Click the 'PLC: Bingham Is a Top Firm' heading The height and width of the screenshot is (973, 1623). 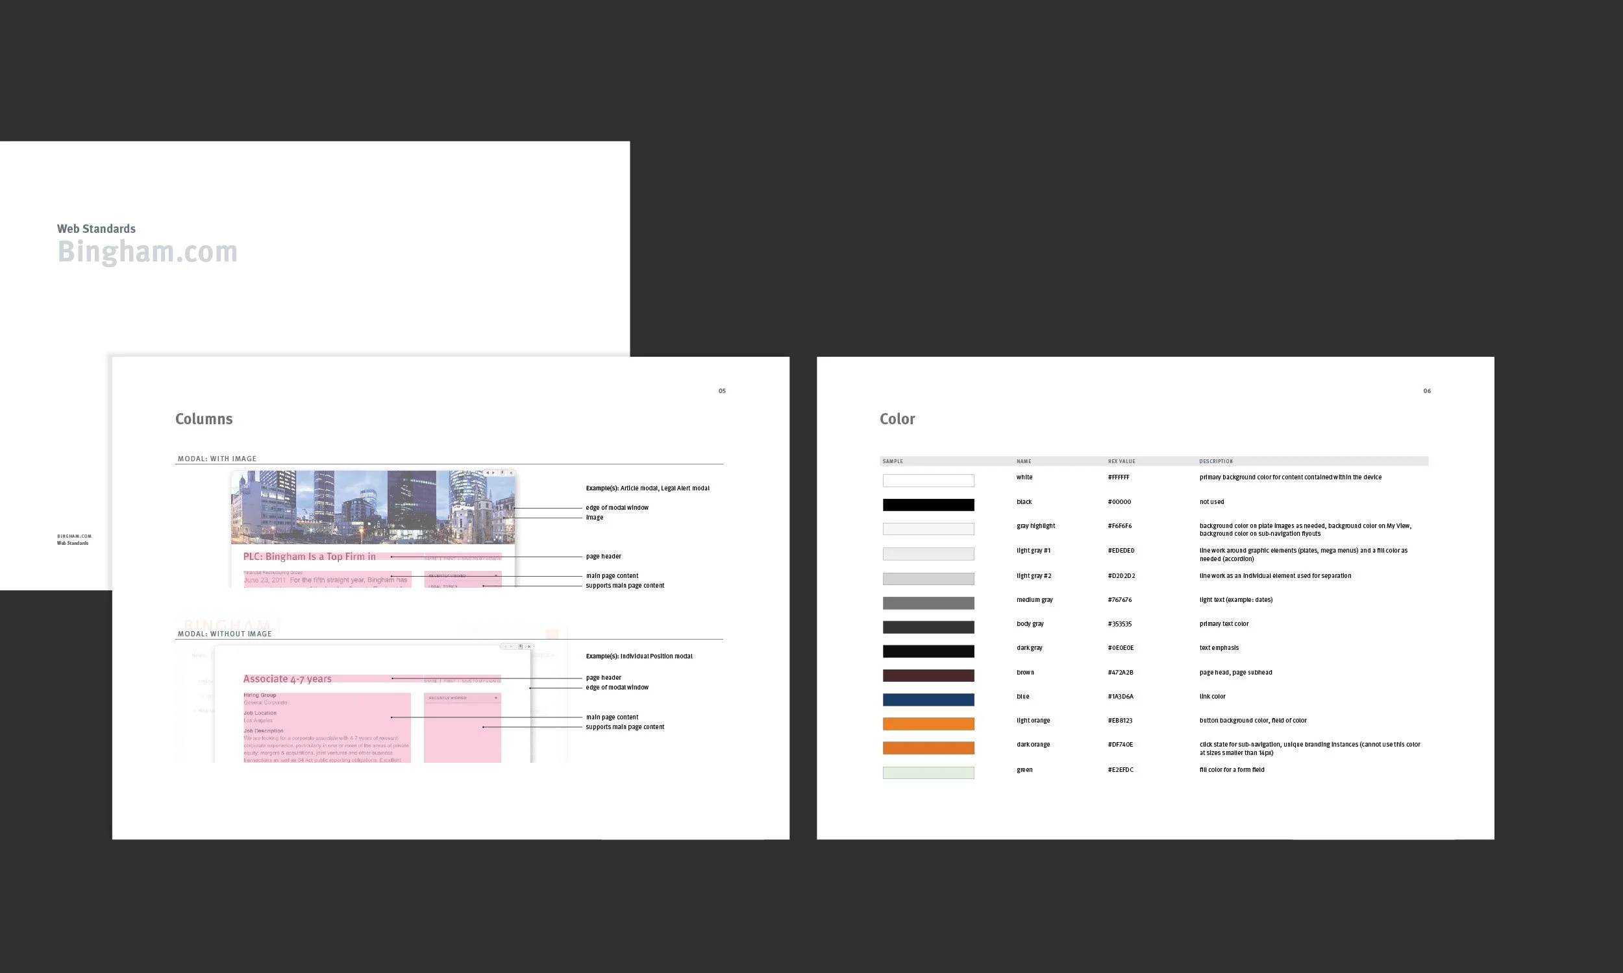click(x=310, y=557)
